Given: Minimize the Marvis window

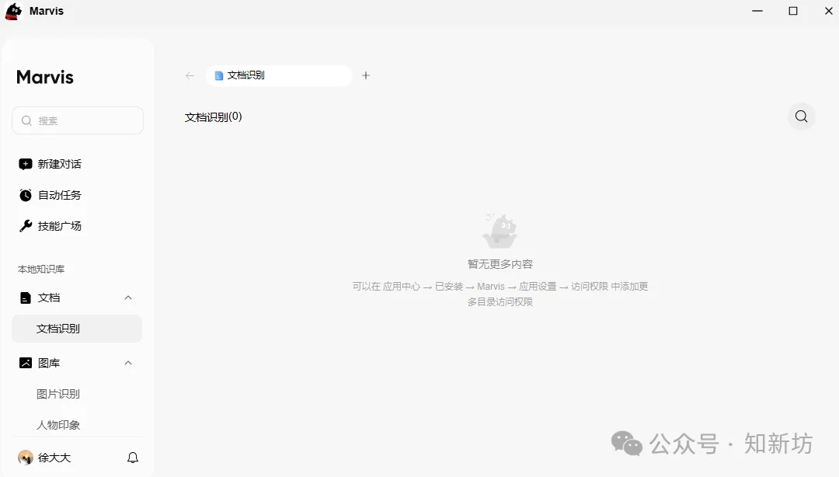Looking at the screenshot, I should (757, 11).
